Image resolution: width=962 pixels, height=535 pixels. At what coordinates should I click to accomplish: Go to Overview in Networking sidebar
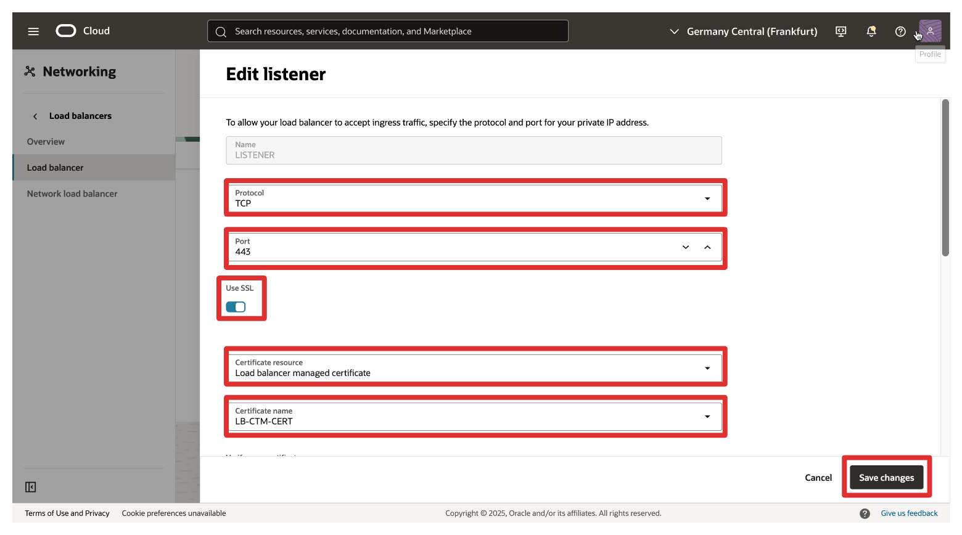(46, 142)
